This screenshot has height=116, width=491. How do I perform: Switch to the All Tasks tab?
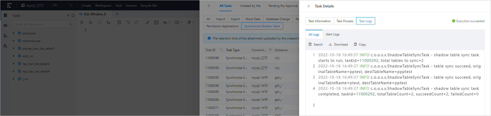point(226,6)
